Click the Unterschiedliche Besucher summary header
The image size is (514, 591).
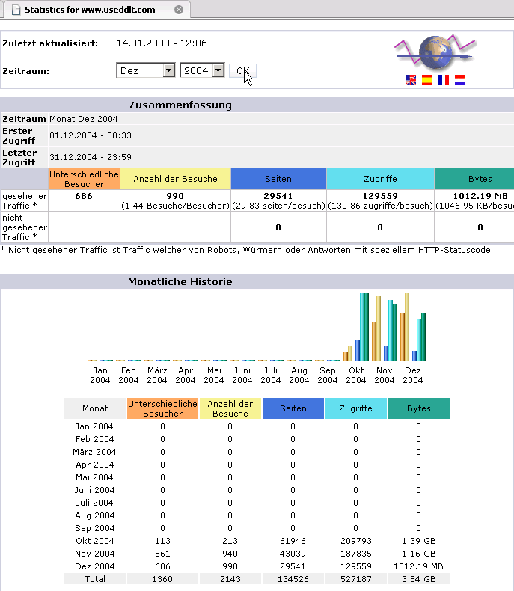pos(84,179)
